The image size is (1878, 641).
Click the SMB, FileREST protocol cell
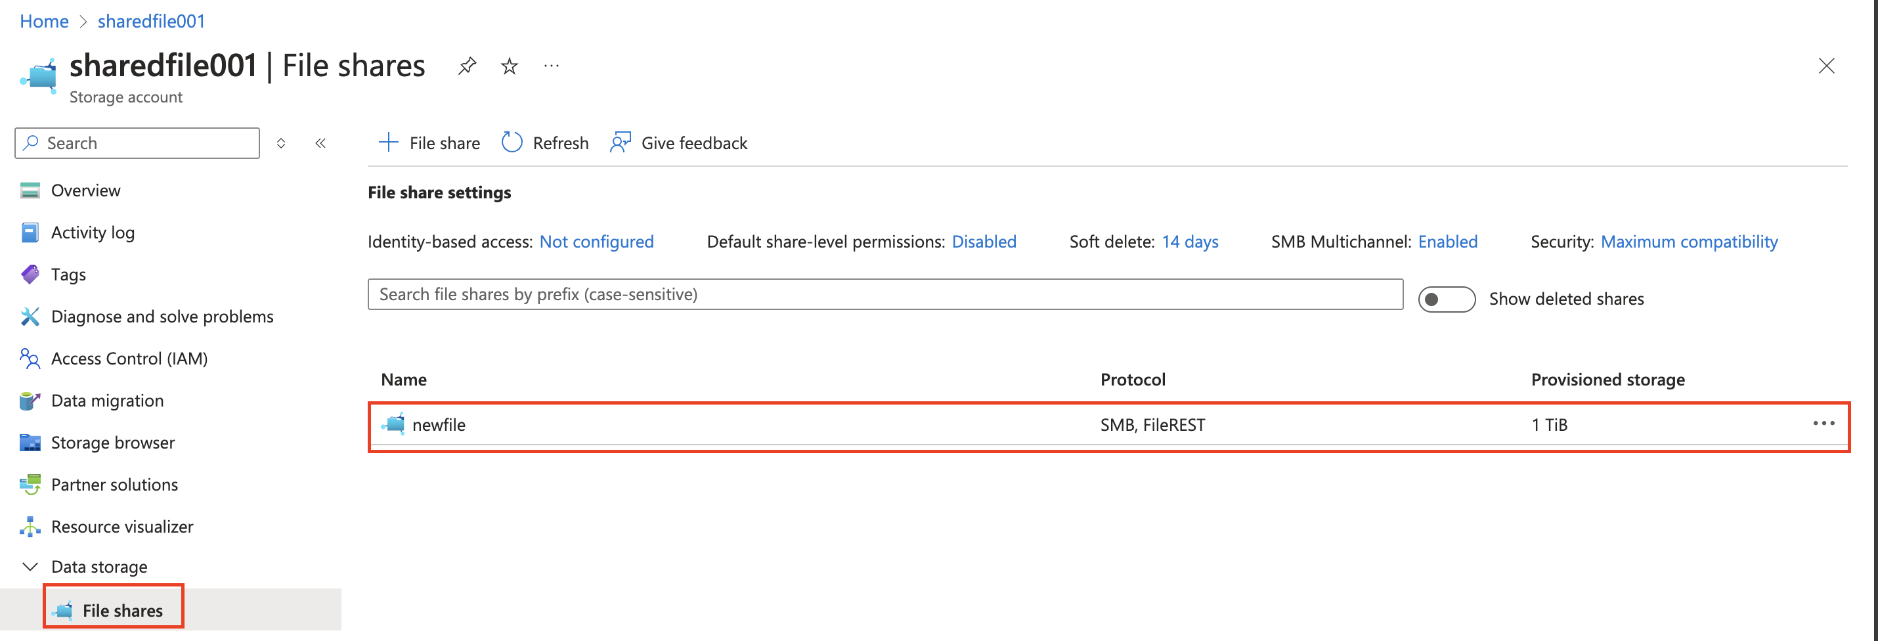[1152, 424]
